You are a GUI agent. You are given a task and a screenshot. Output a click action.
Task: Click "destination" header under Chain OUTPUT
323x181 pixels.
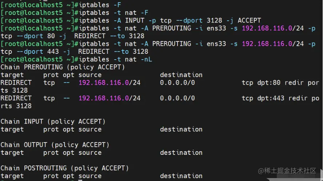pyautogui.click(x=181, y=153)
